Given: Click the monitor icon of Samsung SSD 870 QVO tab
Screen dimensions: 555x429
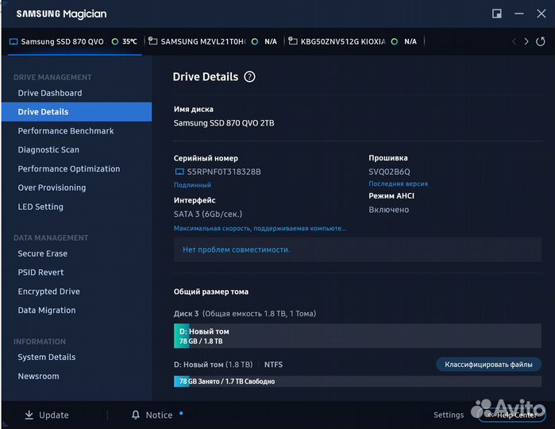Looking at the screenshot, I should (x=13, y=41).
